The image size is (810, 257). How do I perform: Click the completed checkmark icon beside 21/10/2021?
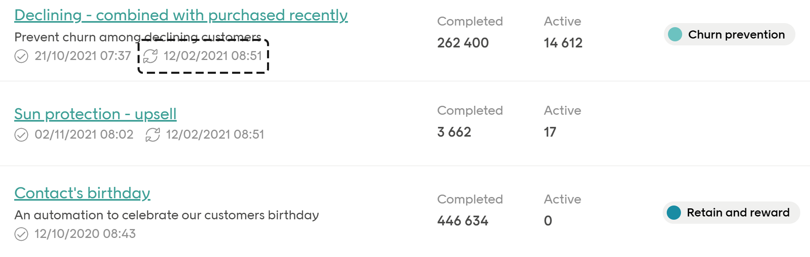(x=22, y=57)
